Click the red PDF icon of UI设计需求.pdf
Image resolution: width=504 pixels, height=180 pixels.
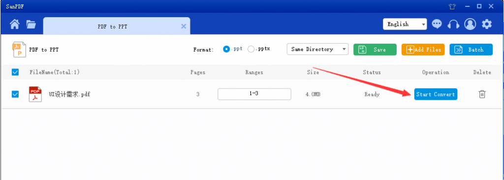tap(35, 94)
